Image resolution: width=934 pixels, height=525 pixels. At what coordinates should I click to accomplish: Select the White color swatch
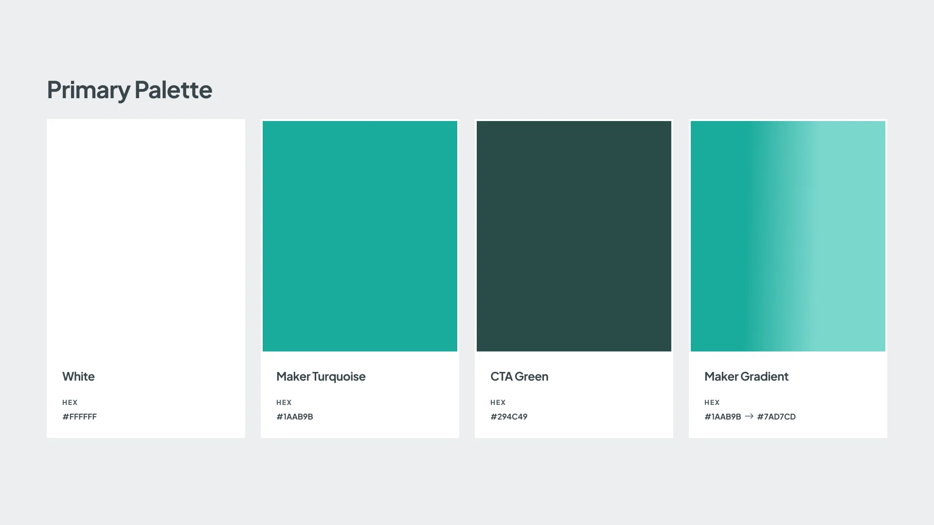[146, 236]
